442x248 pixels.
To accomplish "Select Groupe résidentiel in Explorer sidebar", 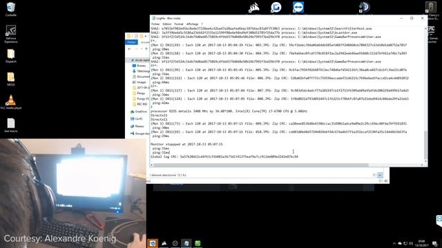I will tap(140, 134).
